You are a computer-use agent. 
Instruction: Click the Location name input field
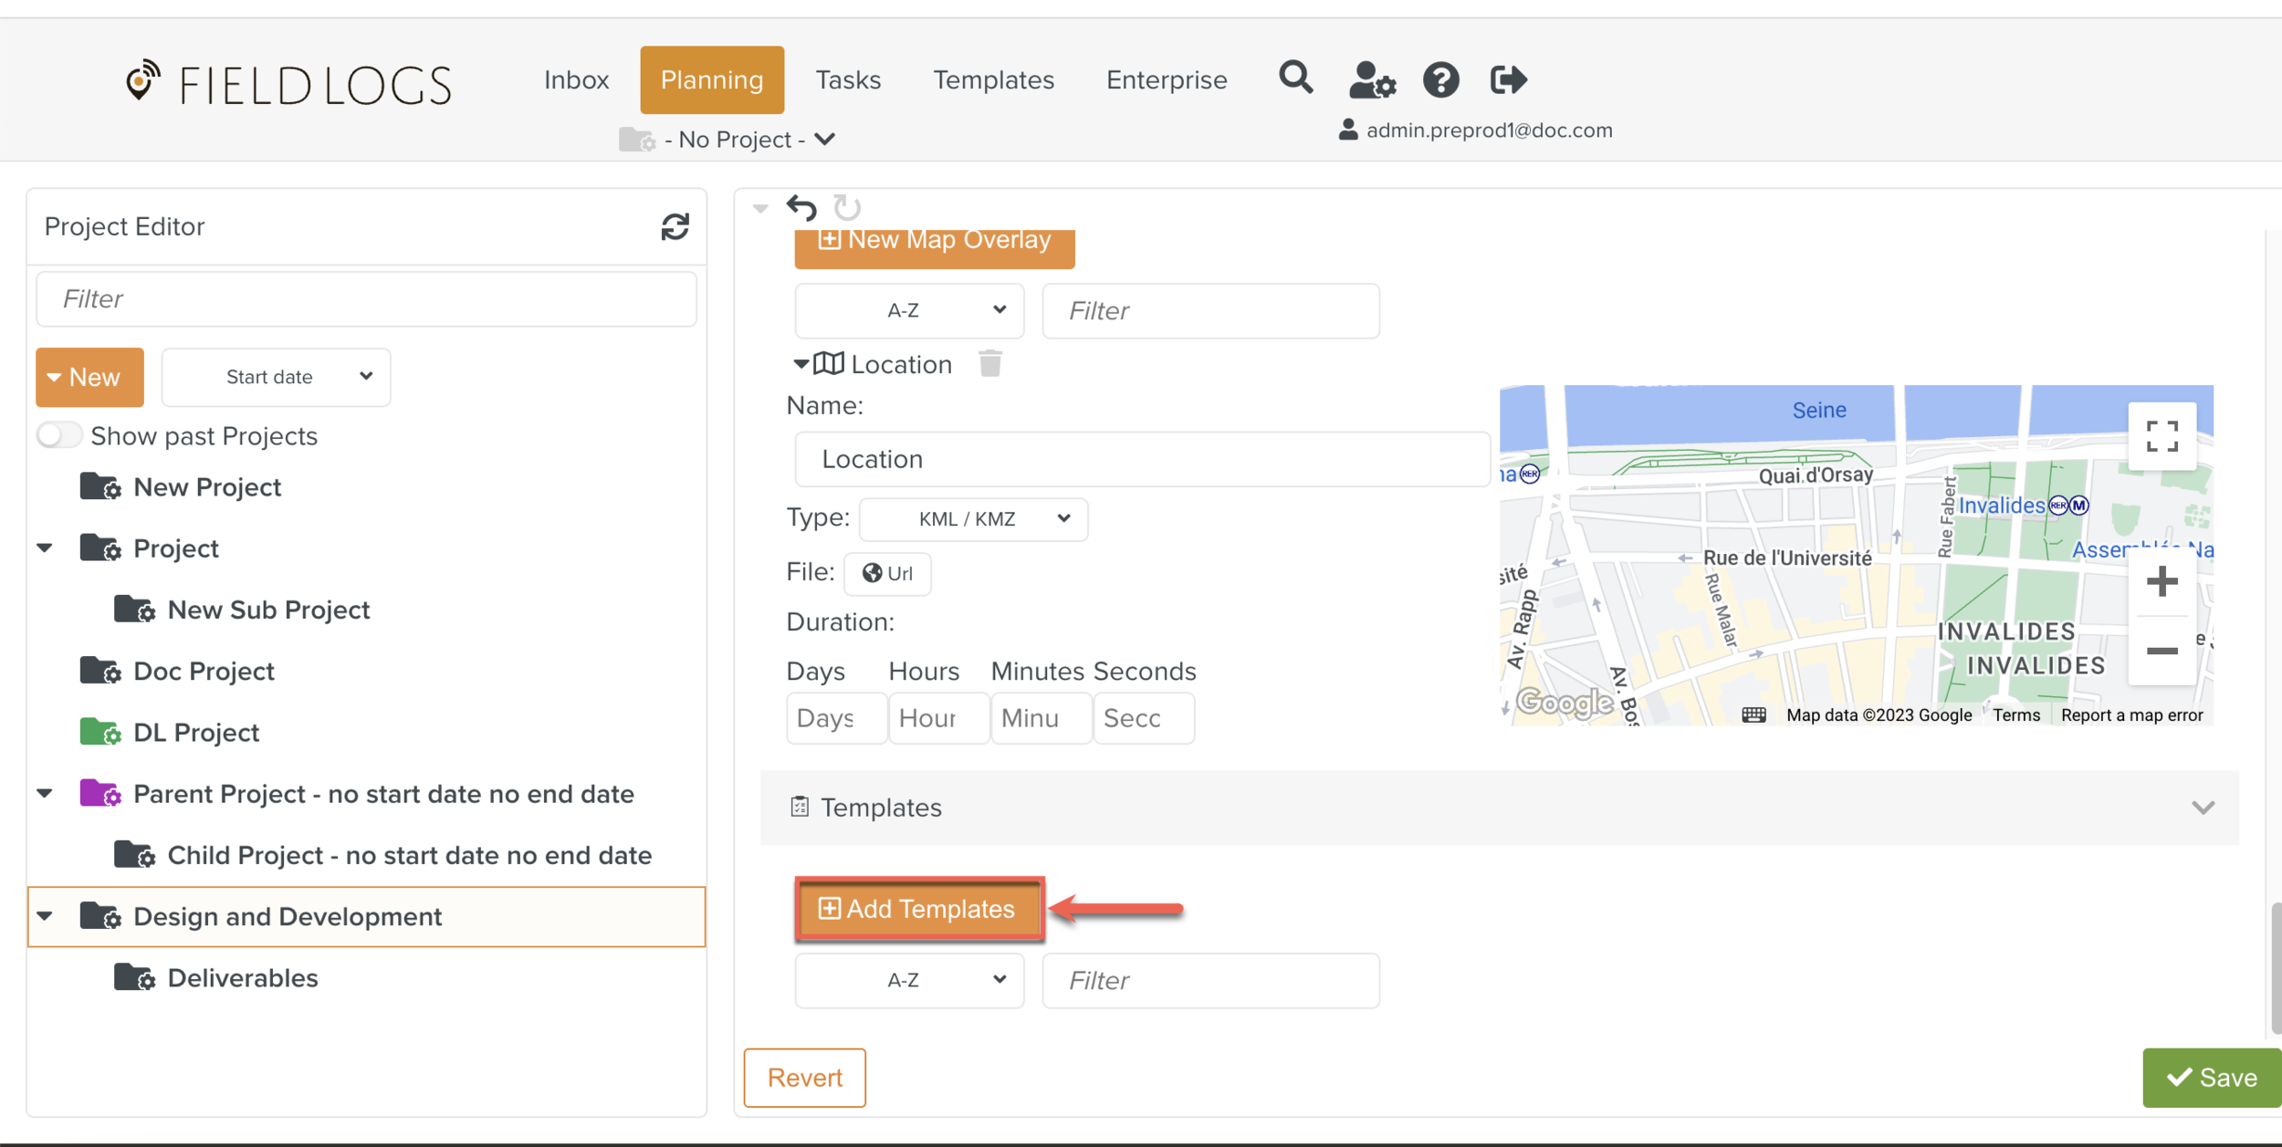(1141, 459)
